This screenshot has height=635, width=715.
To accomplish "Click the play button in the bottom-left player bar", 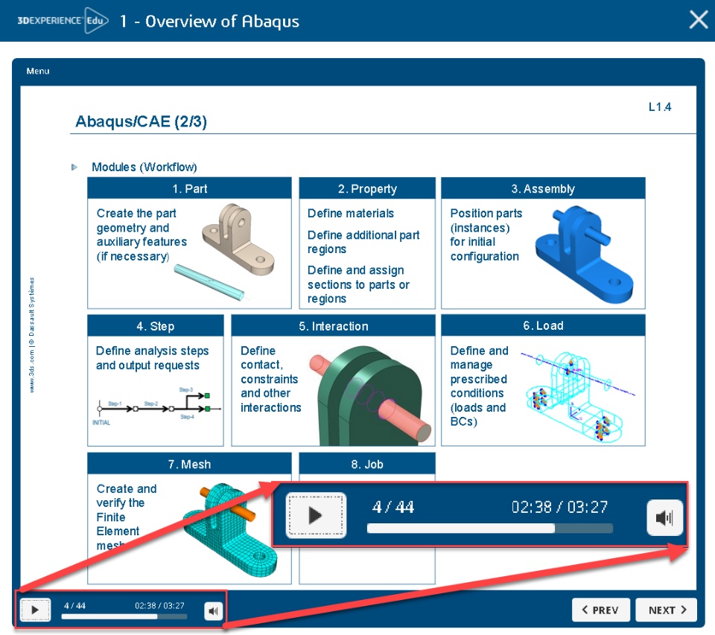I will click(35, 610).
